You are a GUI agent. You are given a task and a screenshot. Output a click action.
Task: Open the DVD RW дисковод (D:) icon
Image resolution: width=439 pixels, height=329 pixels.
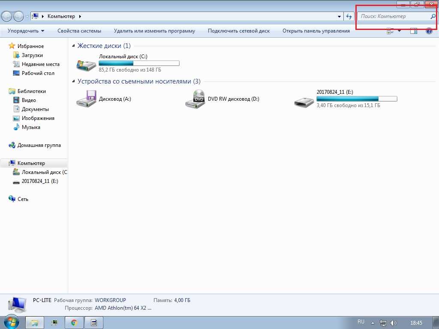point(195,99)
